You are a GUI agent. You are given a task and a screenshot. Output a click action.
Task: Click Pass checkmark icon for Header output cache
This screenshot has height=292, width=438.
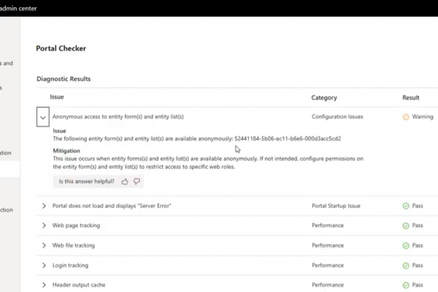tap(406, 285)
